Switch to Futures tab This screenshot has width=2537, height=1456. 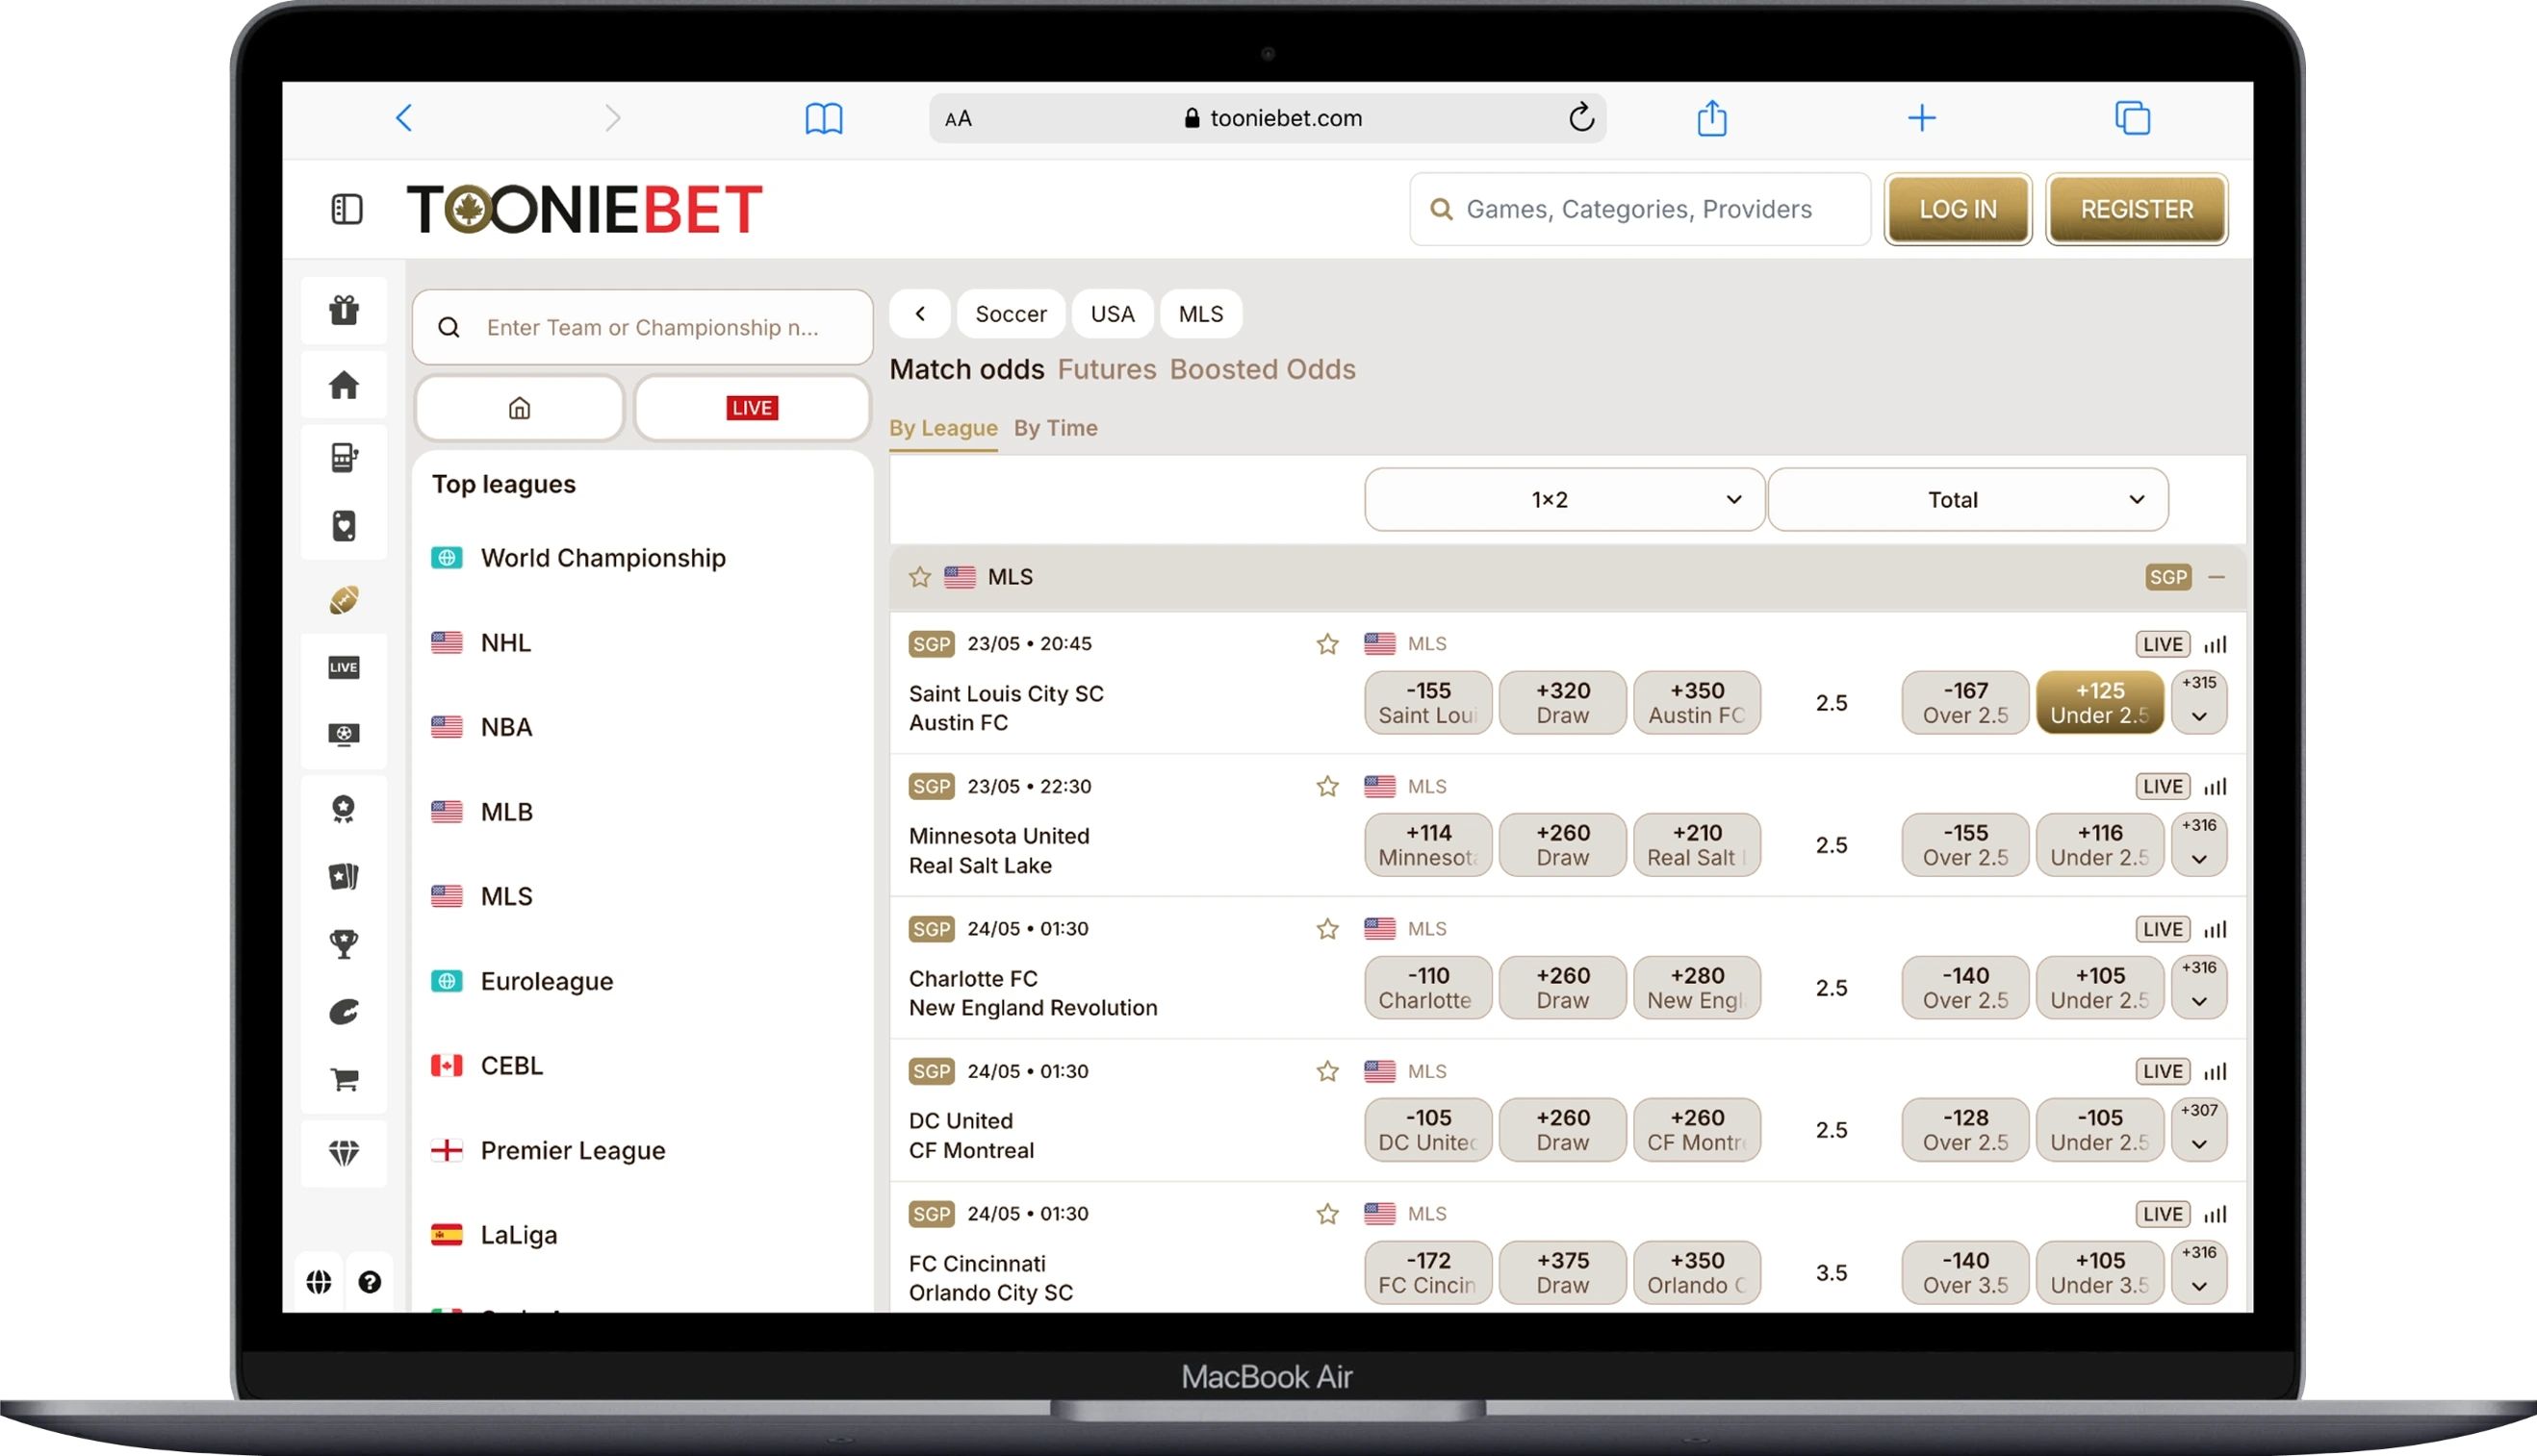(1106, 370)
